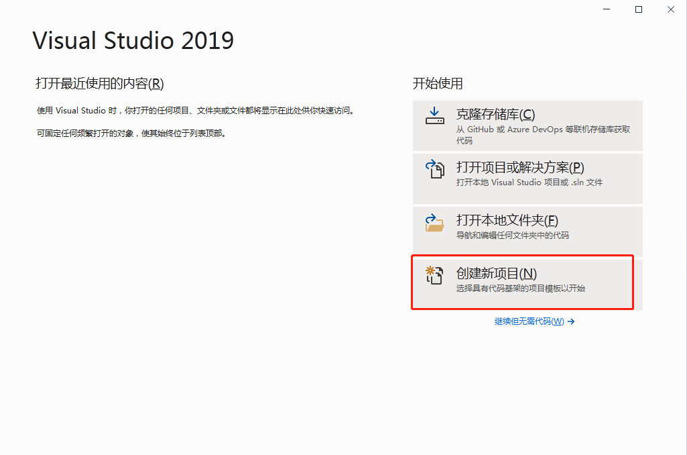Image resolution: width=687 pixels, height=455 pixels.
Task: Click the sentence starting 使用 Visual Studio 时
Action: pyautogui.click(x=196, y=111)
